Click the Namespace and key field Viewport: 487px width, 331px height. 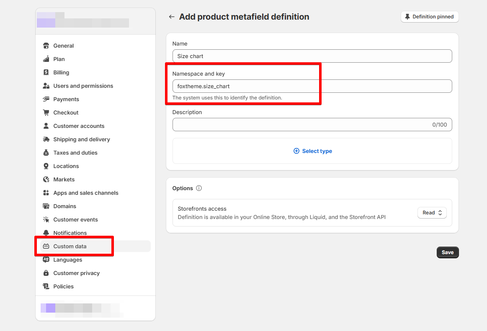pyautogui.click(x=312, y=86)
